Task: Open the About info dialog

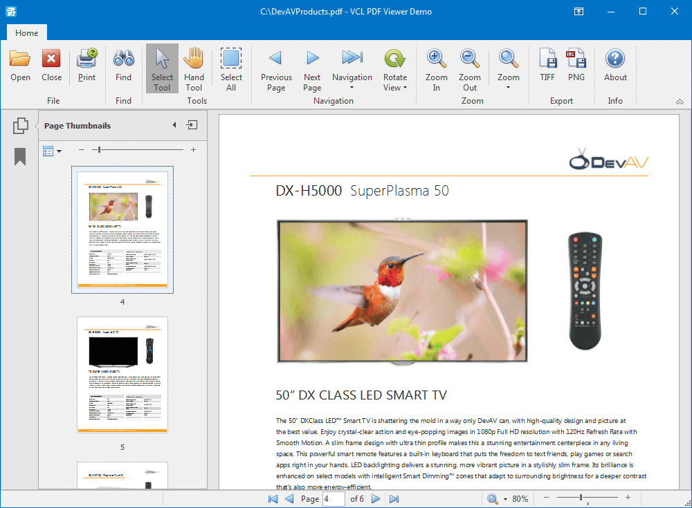Action: click(615, 66)
